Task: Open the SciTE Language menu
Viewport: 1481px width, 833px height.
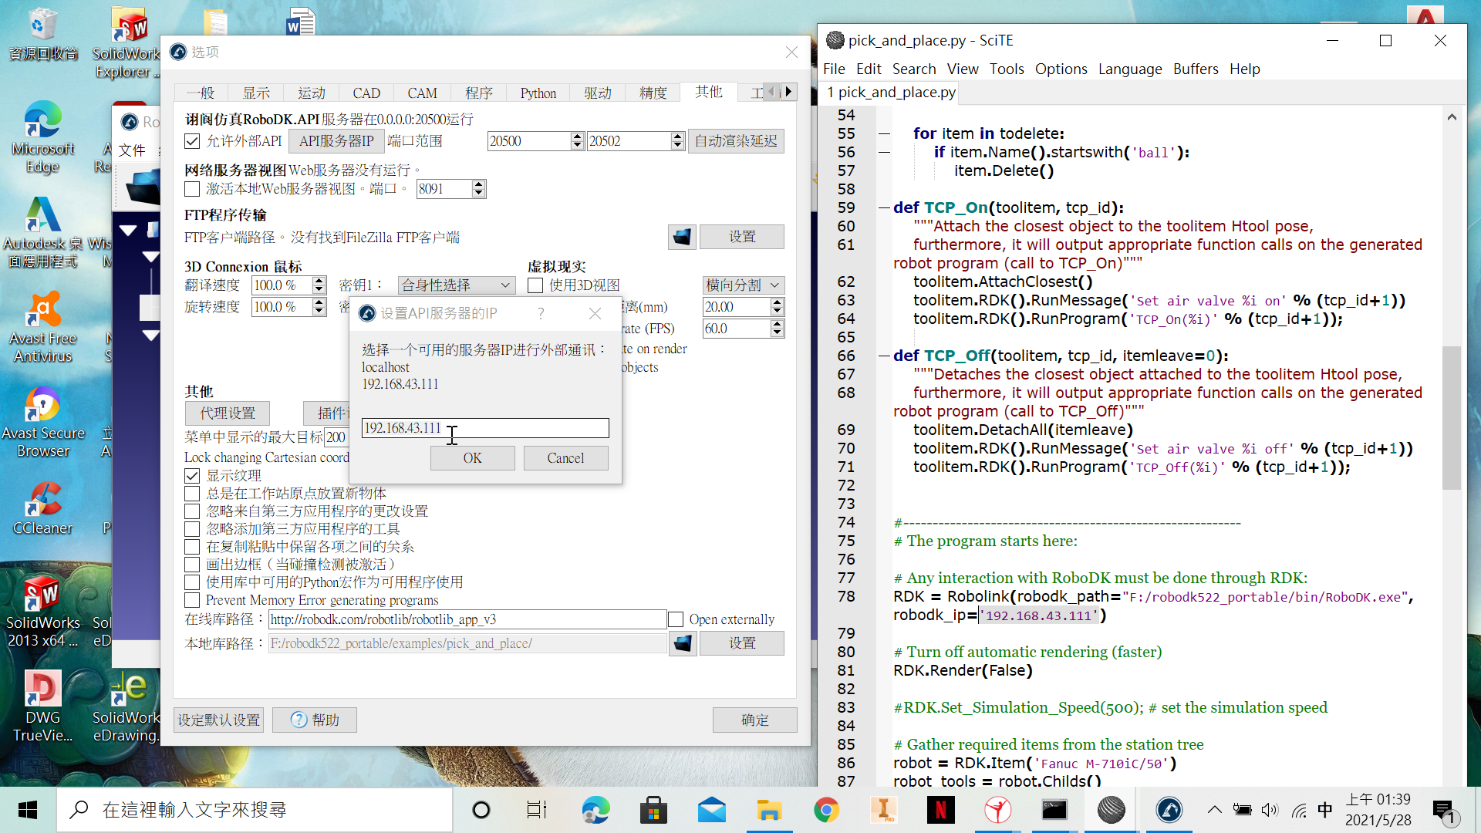Action: [x=1130, y=69]
